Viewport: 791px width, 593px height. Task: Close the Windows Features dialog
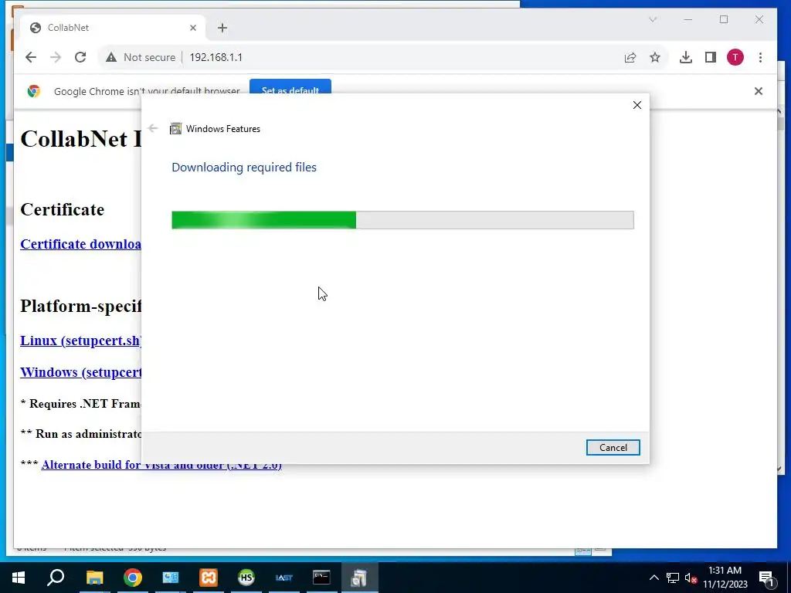[637, 105]
